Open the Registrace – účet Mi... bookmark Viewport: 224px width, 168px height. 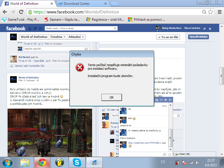(105, 20)
